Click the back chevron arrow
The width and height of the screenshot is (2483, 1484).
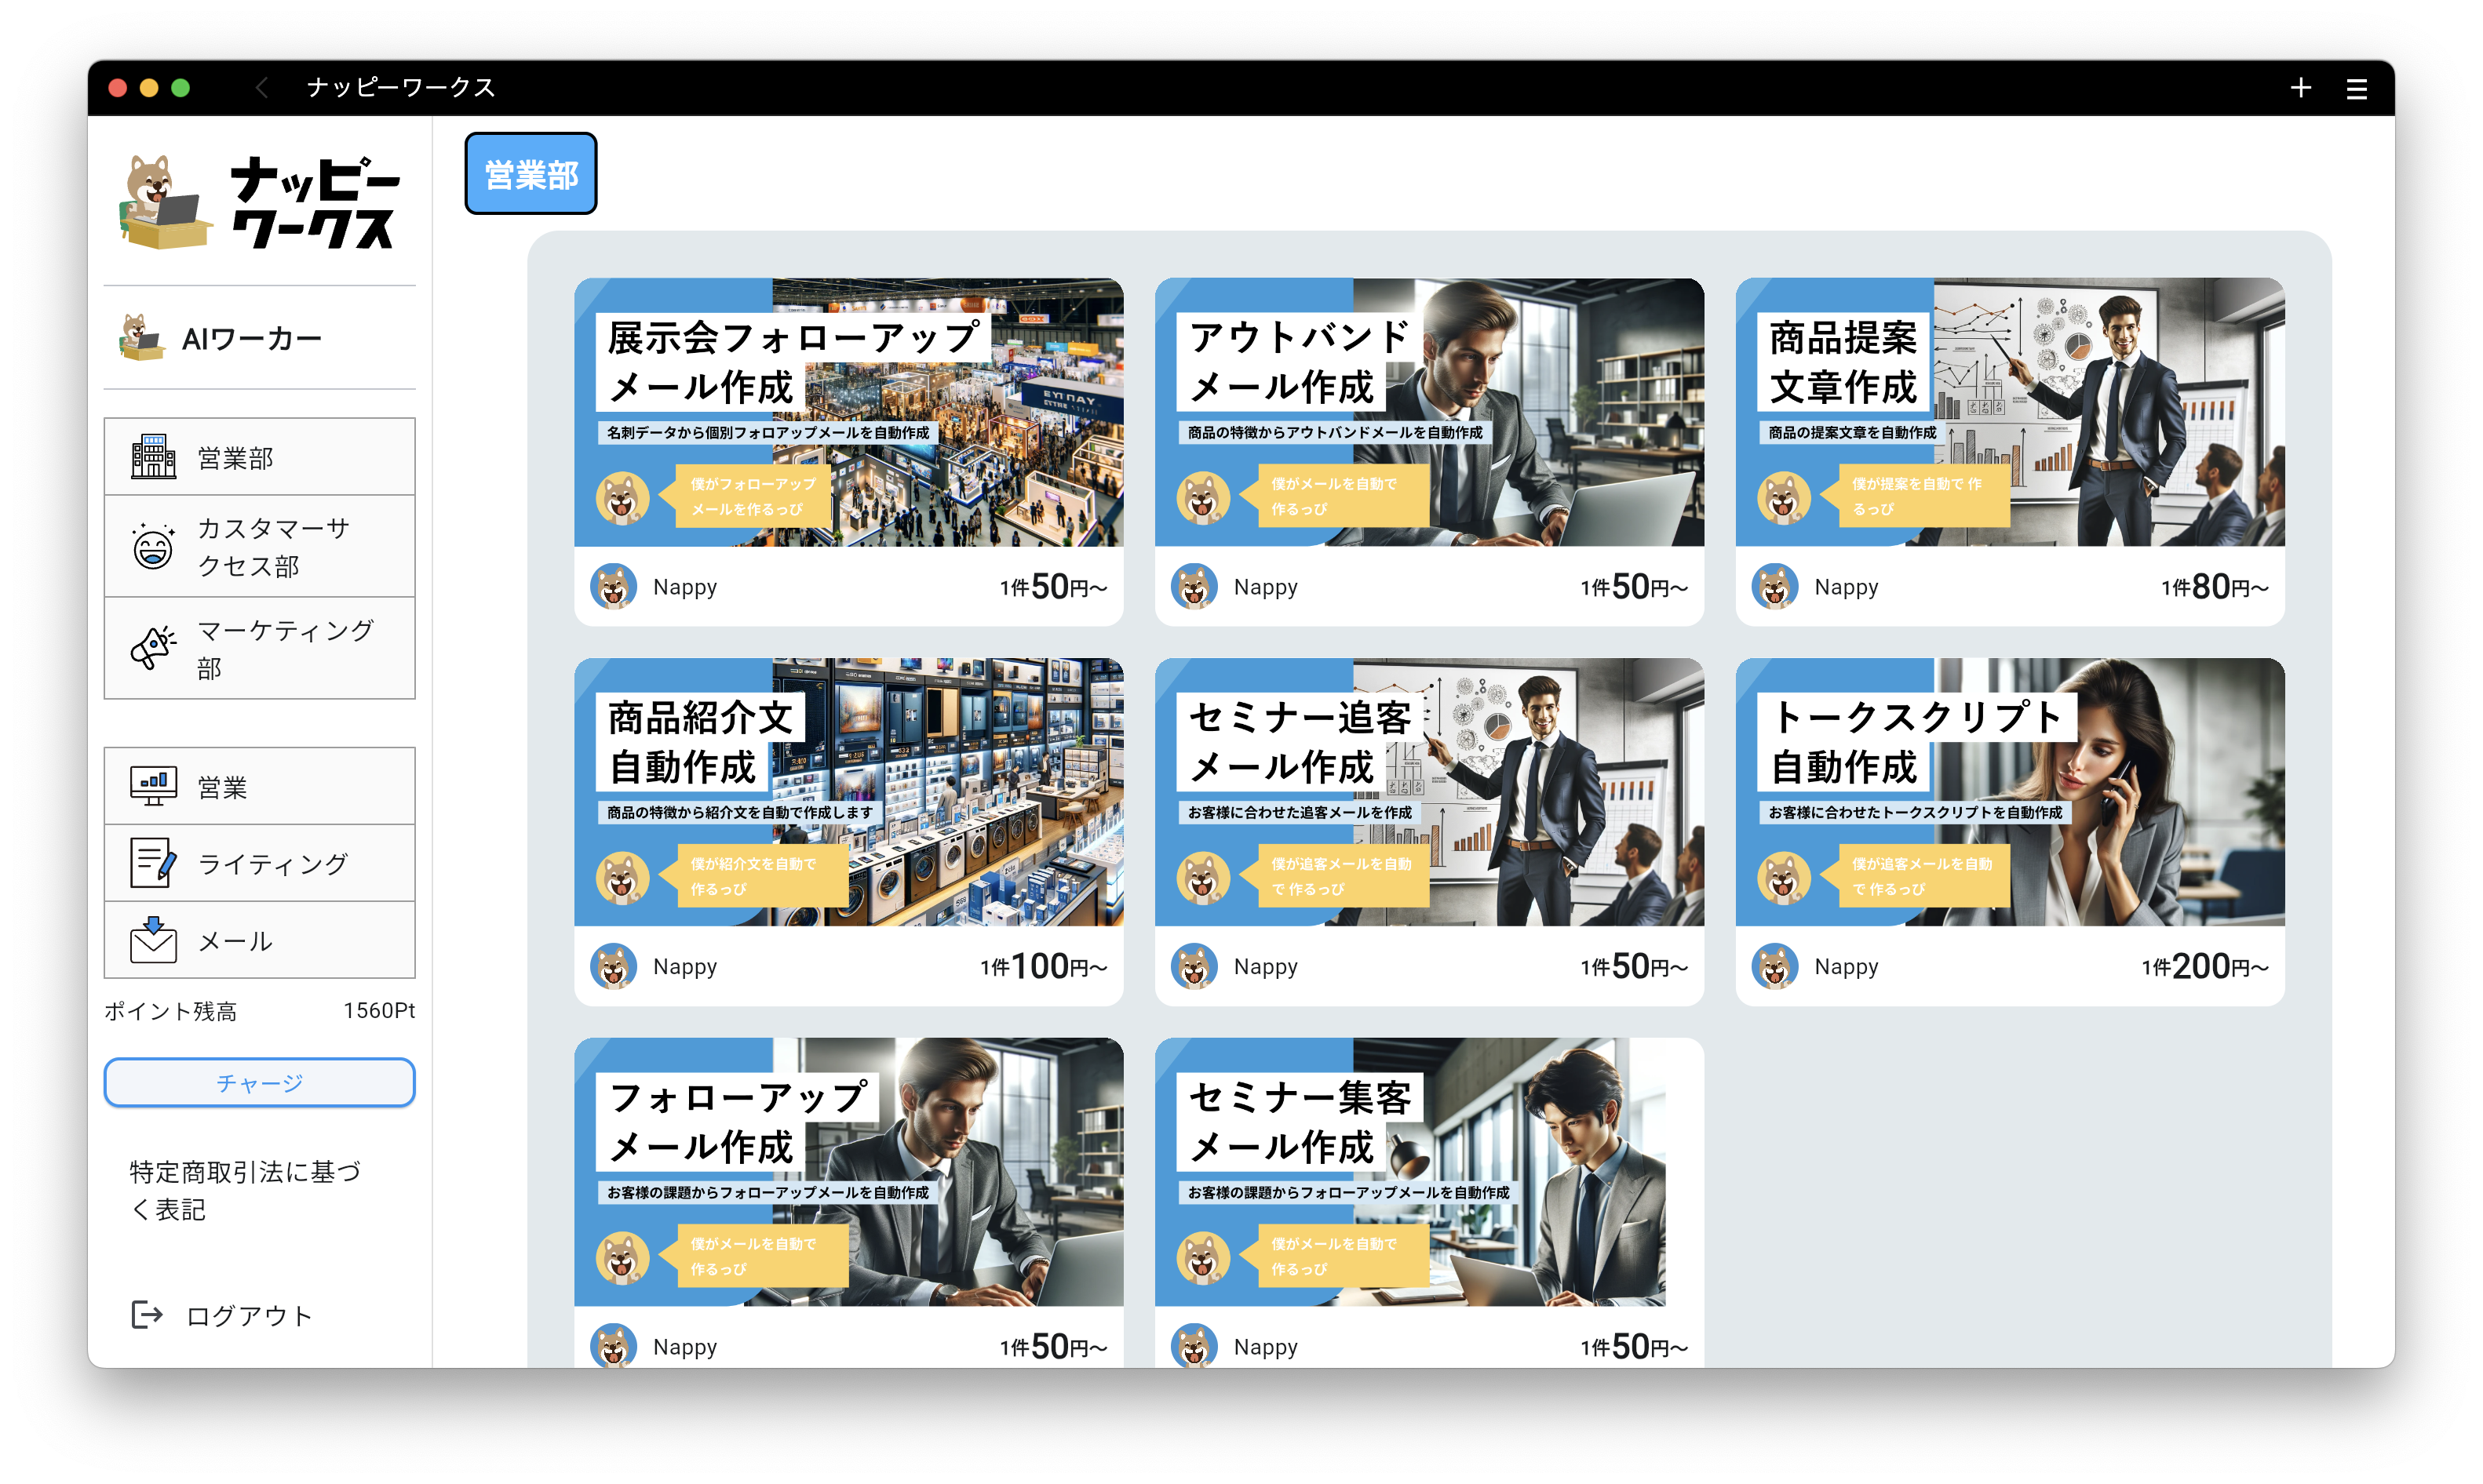tap(262, 88)
